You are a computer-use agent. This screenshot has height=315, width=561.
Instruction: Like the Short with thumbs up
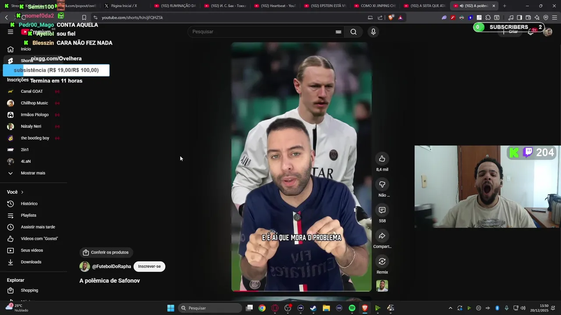click(382, 159)
